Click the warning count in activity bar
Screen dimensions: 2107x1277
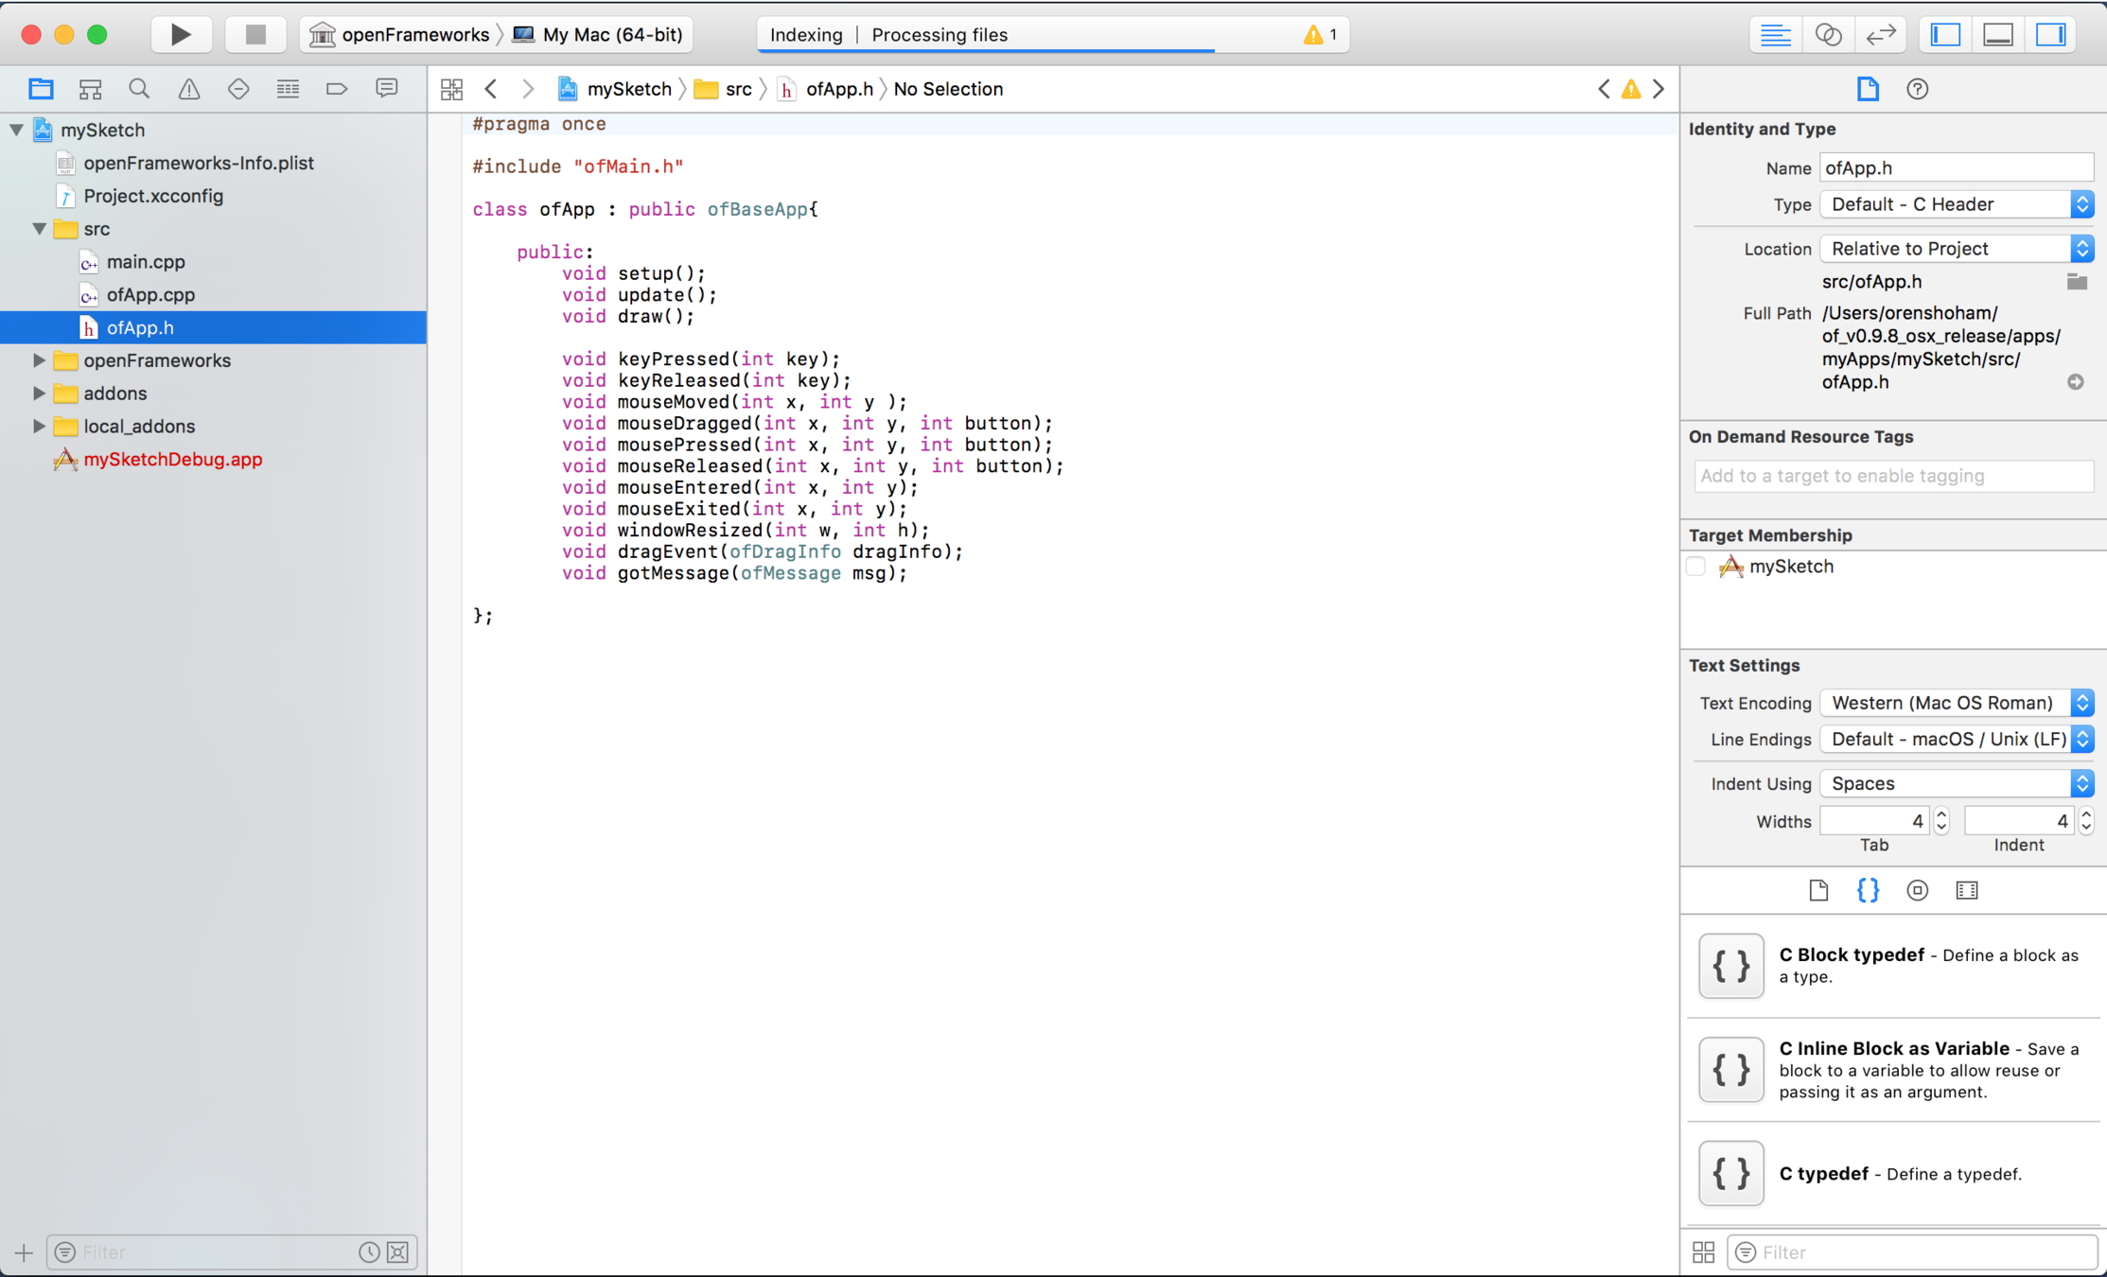(1321, 35)
